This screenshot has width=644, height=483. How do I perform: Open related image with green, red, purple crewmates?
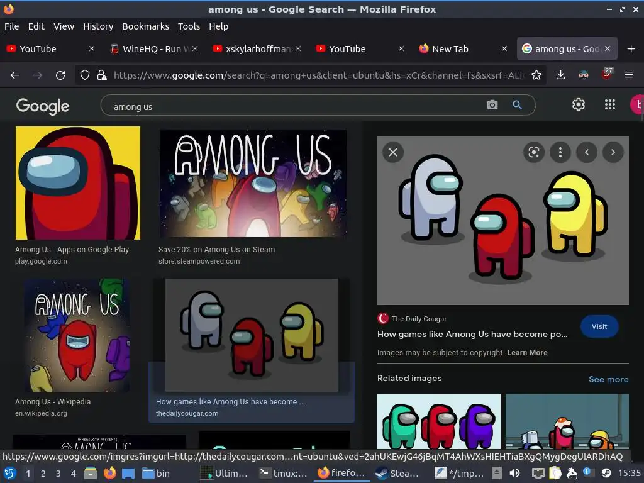coord(438,421)
